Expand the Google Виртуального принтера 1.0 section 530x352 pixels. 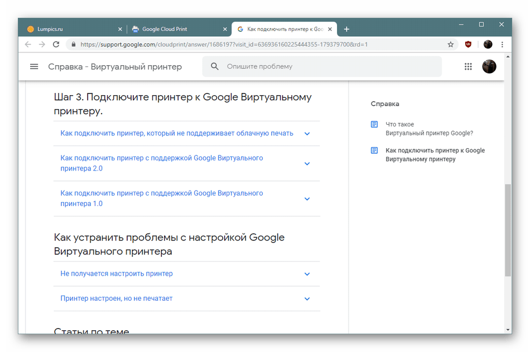[x=307, y=199]
